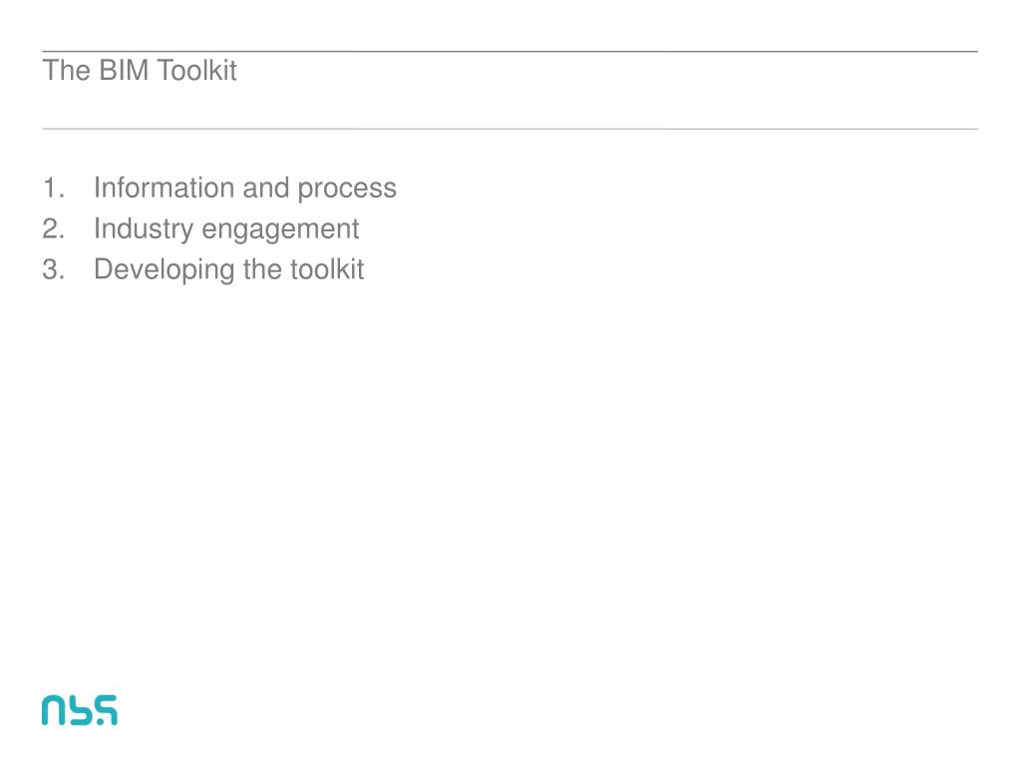Viewport: 1021px width, 766px height.
Task: Click the light horizontal rule below the title
Action: [510, 129]
